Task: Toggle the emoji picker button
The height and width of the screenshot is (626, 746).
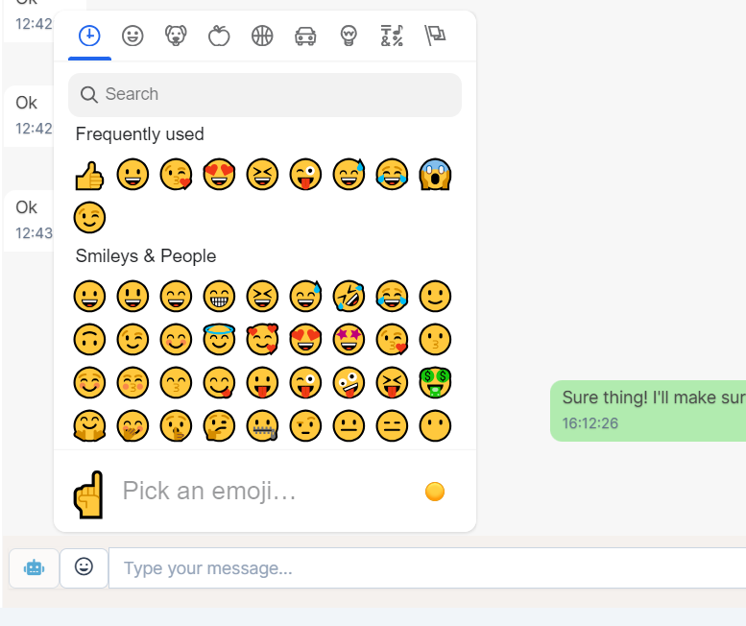Action: tap(84, 567)
